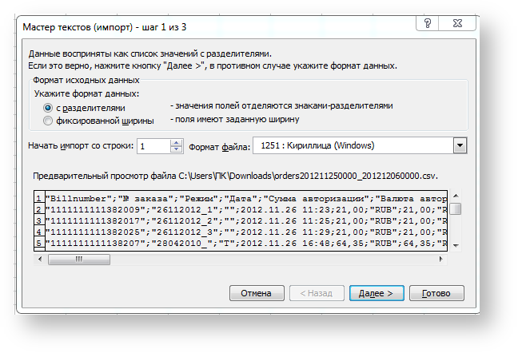Click the 'Billnumber' header row in preview
This screenshot has width=518, height=353.
240,198
